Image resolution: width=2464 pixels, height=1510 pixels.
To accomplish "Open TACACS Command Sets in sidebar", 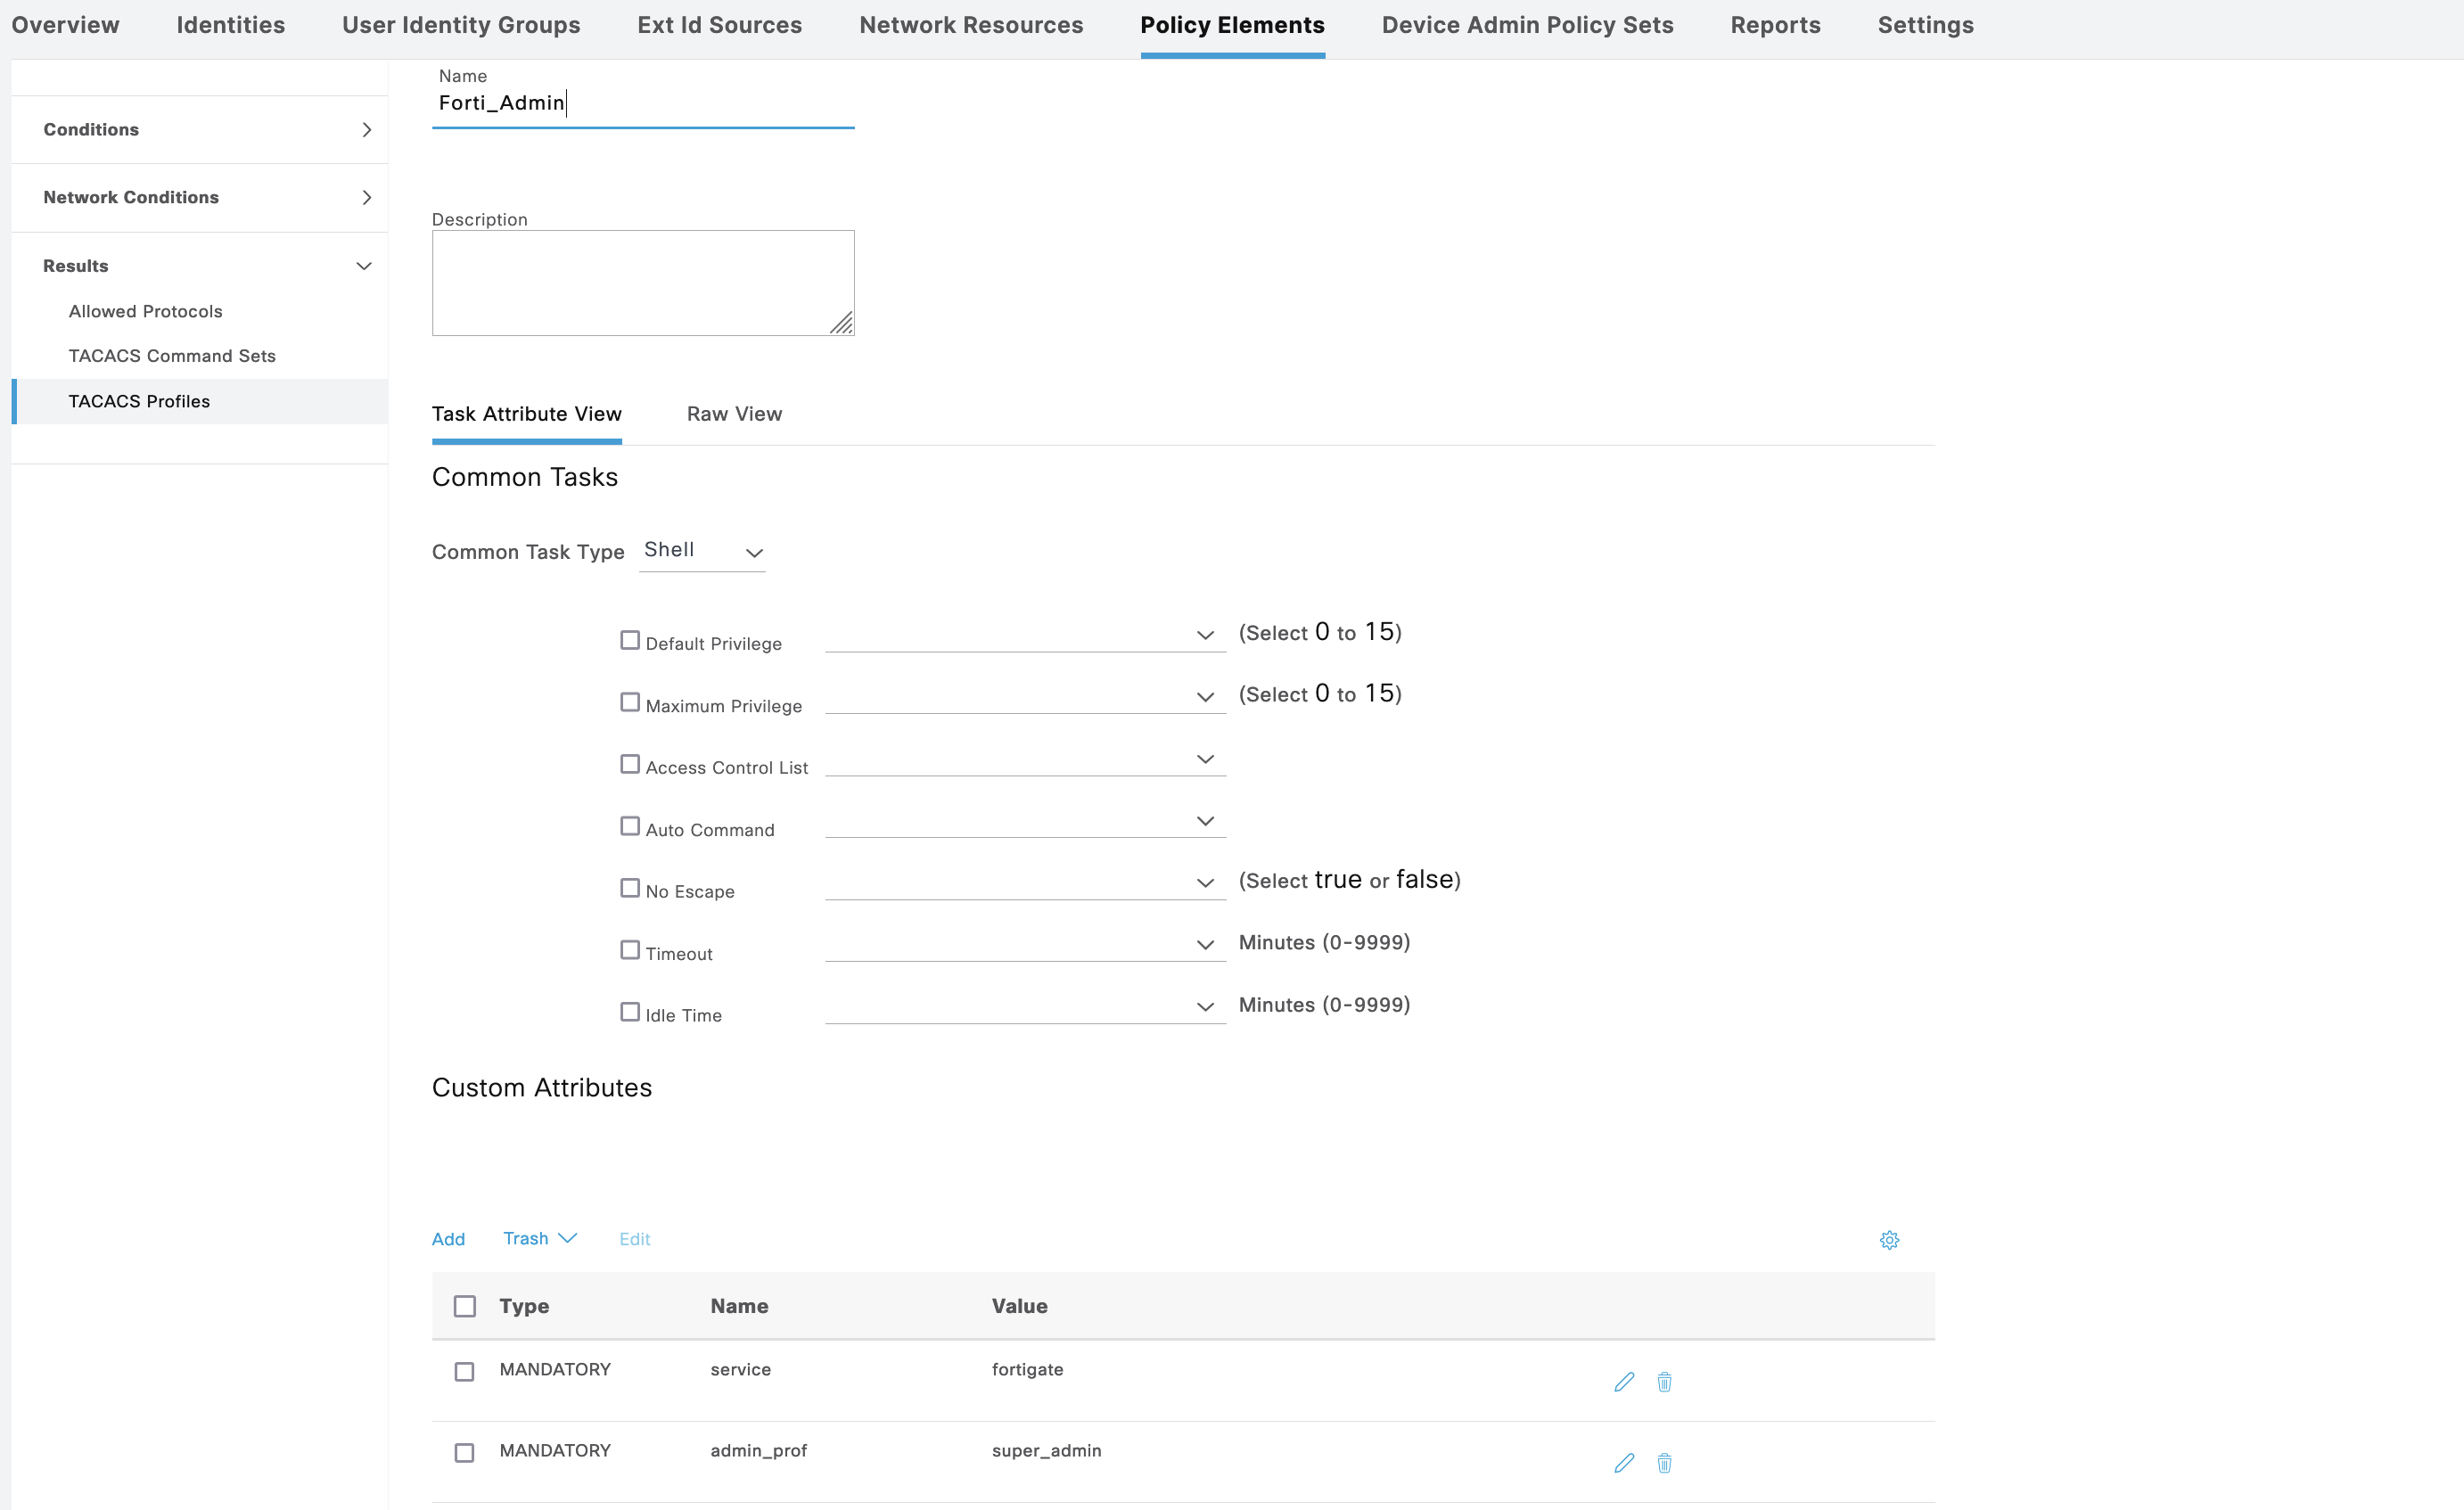I will 172,356.
